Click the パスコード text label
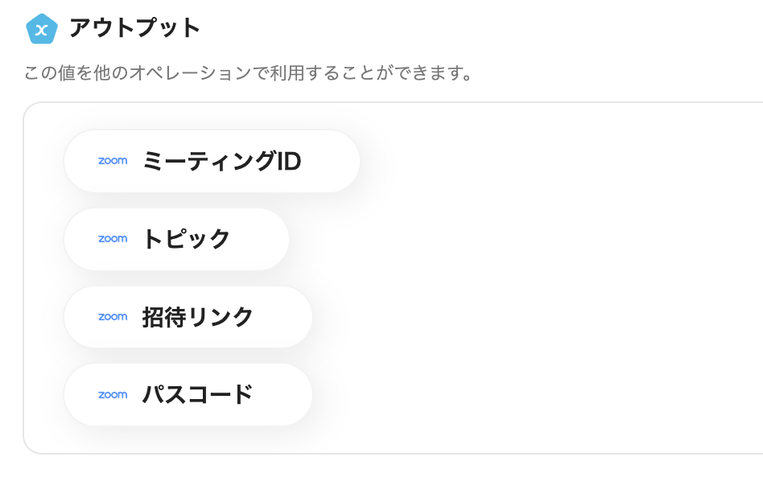This screenshot has width=763, height=494. (x=197, y=395)
